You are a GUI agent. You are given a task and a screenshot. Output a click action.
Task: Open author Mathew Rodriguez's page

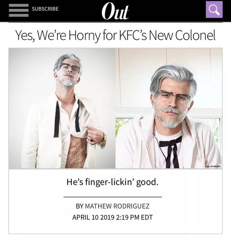point(117,206)
